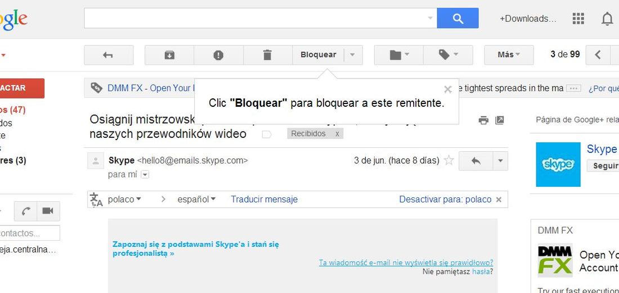
Task: Click the ad options ellipsis button
Action: click(573, 88)
